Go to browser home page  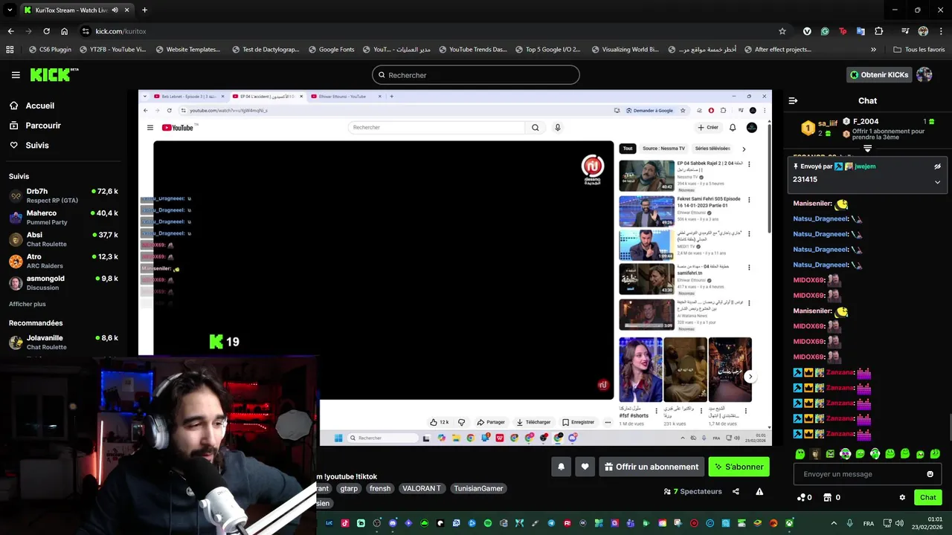(x=64, y=31)
